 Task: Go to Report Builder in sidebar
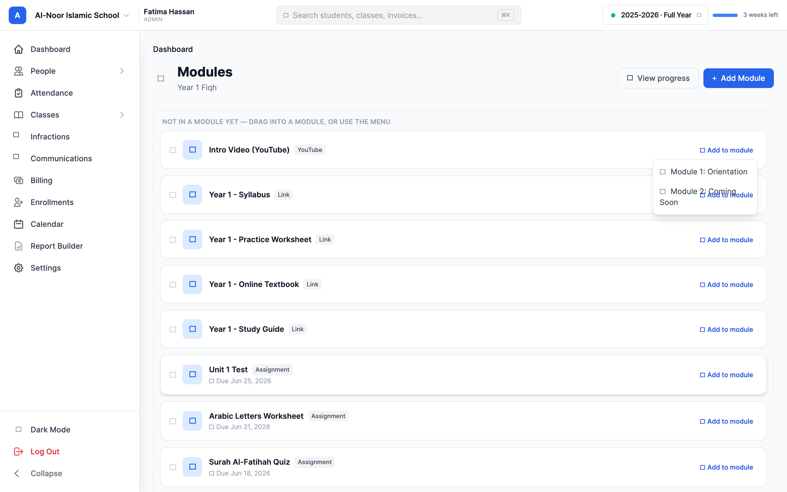tap(57, 246)
